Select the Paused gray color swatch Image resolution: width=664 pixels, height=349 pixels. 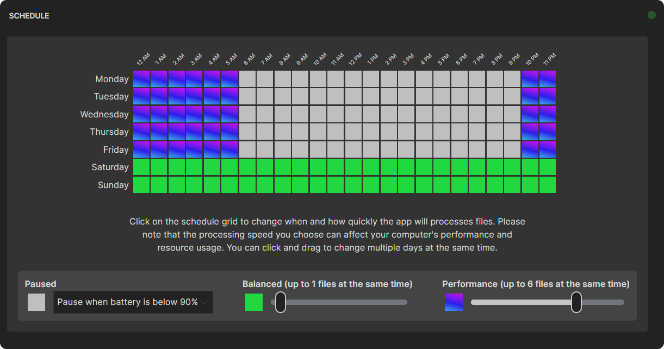click(36, 302)
